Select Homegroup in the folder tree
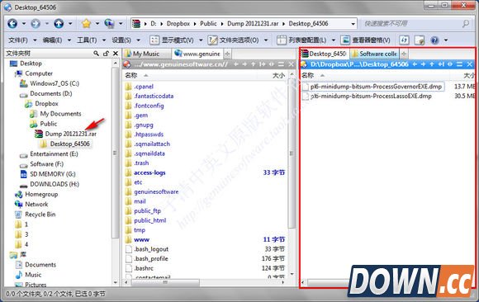The image size is (479, 302). pyautogui.click(x=41, y=194)
